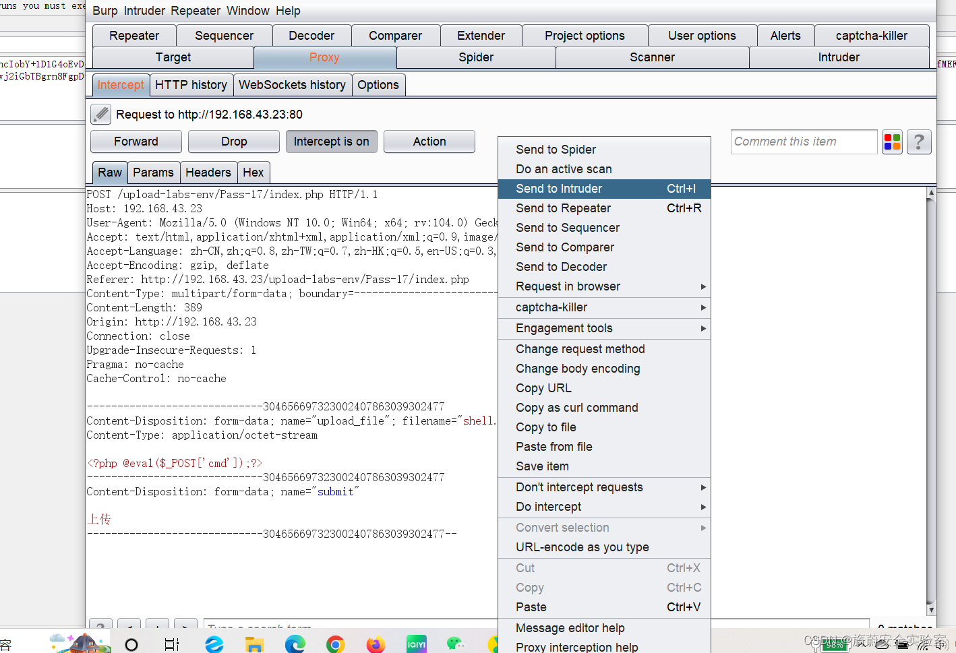Open the captcha-killer tab

(872, 36)
